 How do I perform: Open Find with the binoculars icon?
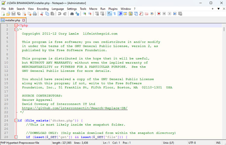point(72,14)
